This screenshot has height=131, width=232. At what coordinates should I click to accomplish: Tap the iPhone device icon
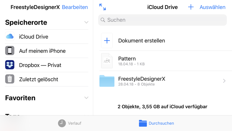pos(10,50)
